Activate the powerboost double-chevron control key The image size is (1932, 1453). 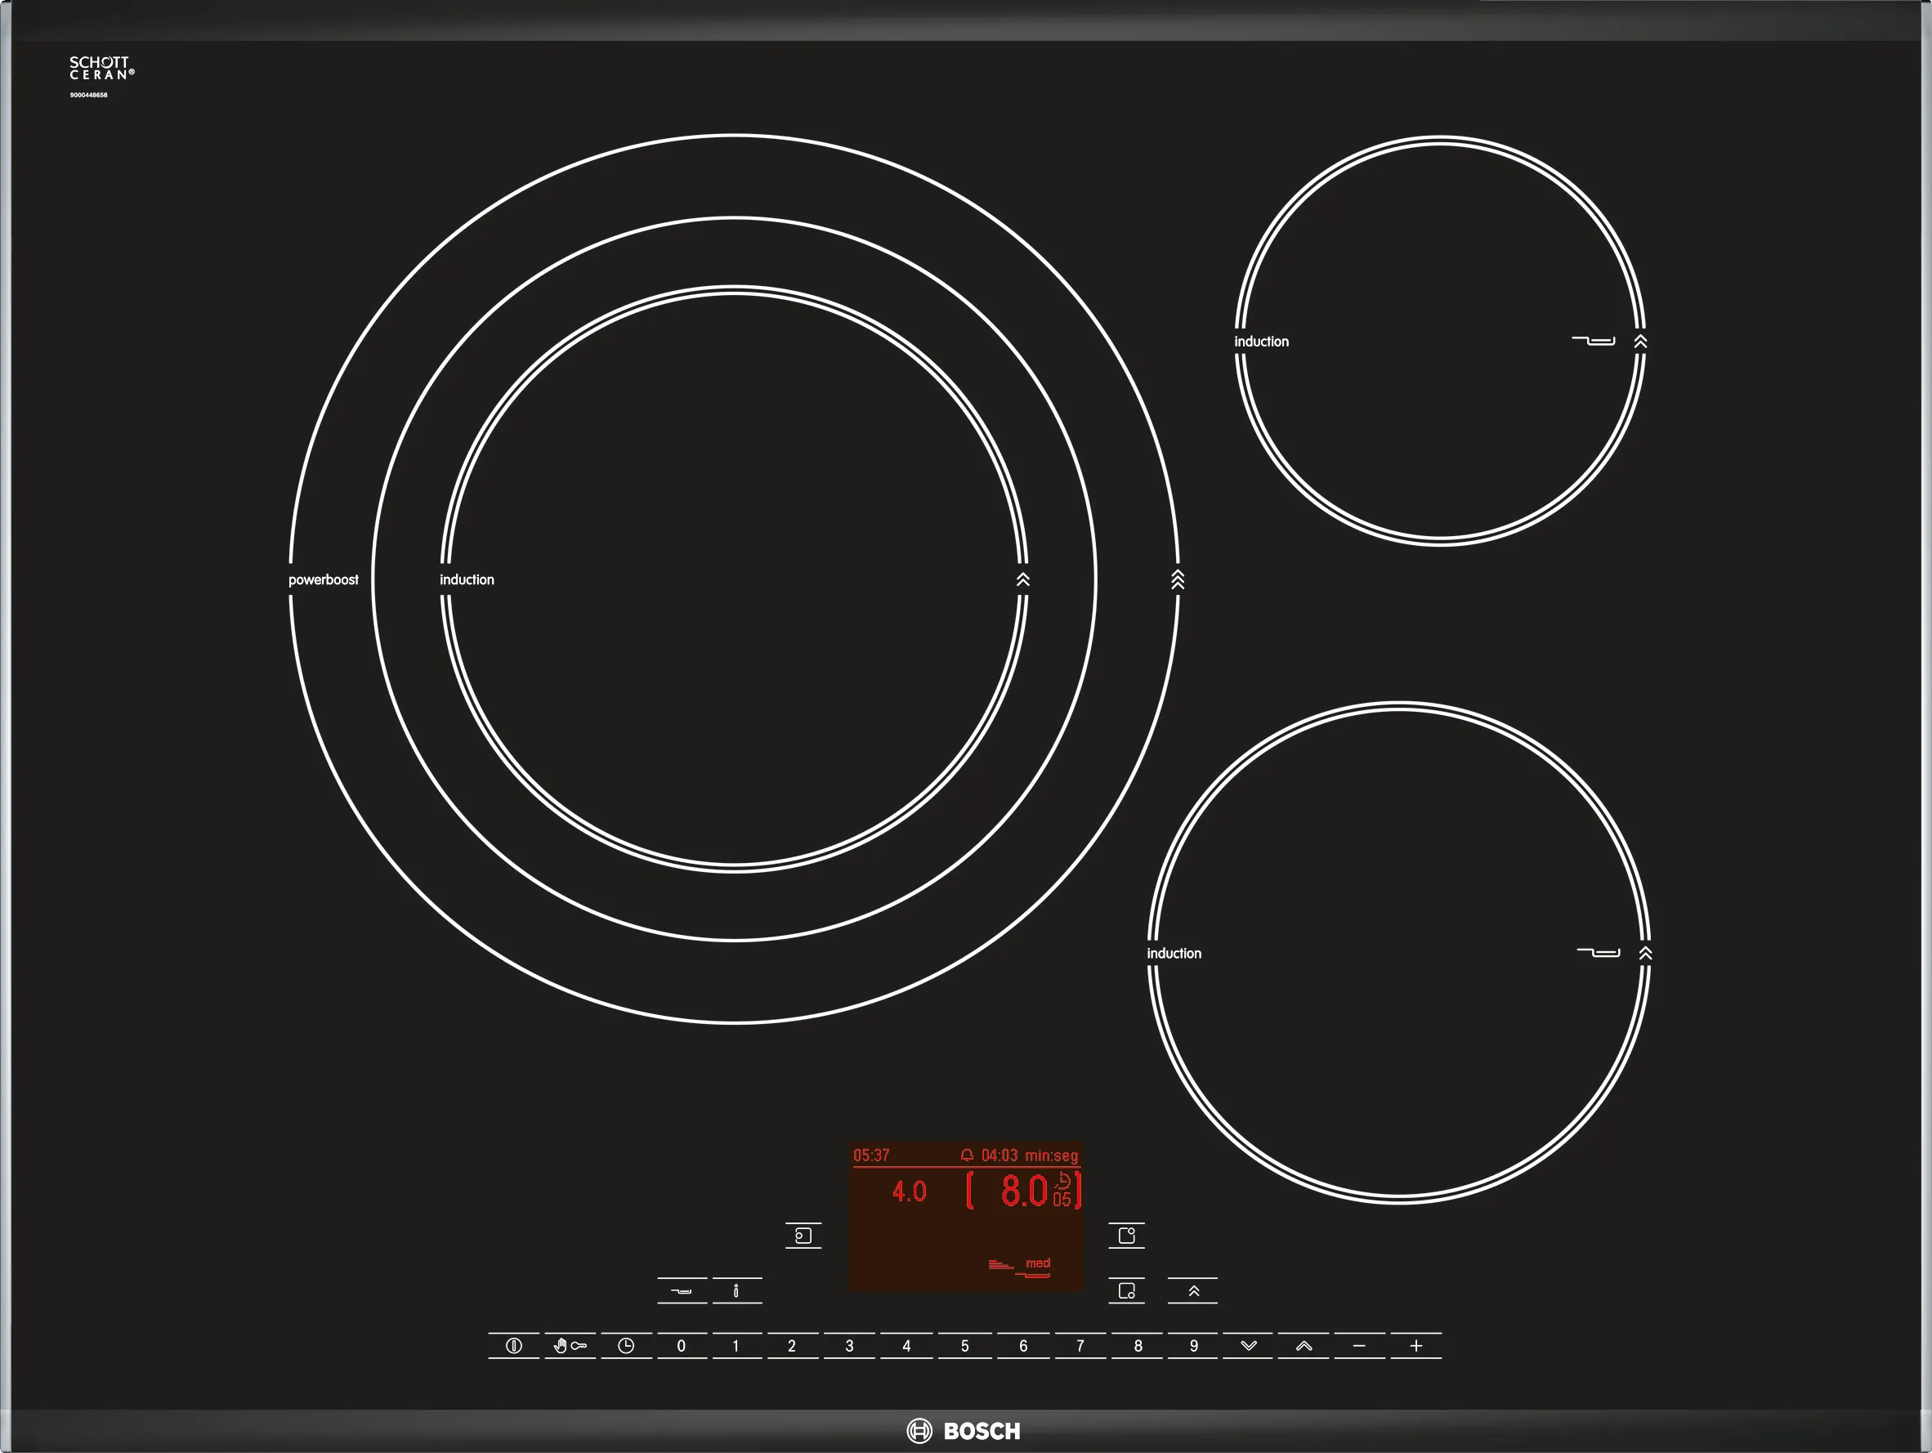(x=1193, y=1290)
